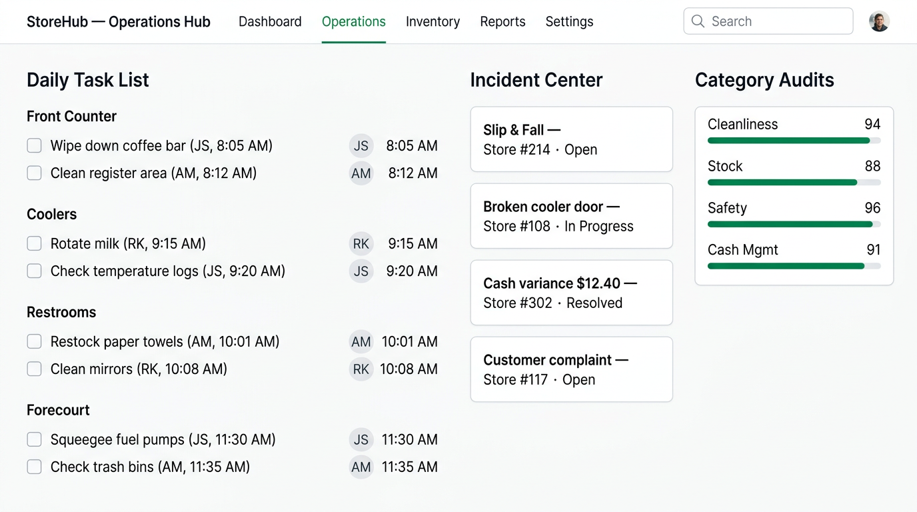Image resolution: width=917 pixels, height=512 pixels.
Task: Check off Squeegee fuel pumps
Action: [34, 439]
